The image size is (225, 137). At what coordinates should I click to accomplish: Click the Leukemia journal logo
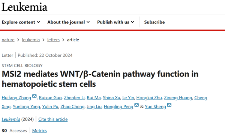tap(24, 7)
